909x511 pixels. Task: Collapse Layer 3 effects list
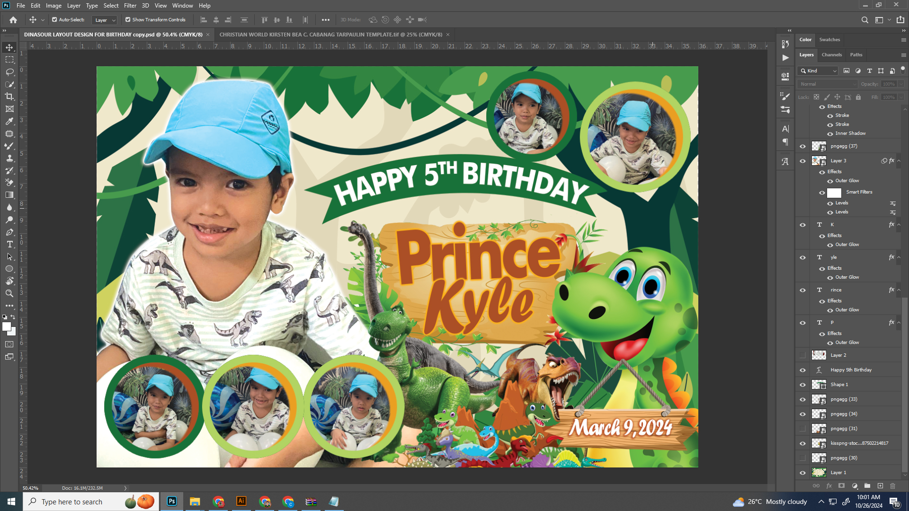(899, 161)
